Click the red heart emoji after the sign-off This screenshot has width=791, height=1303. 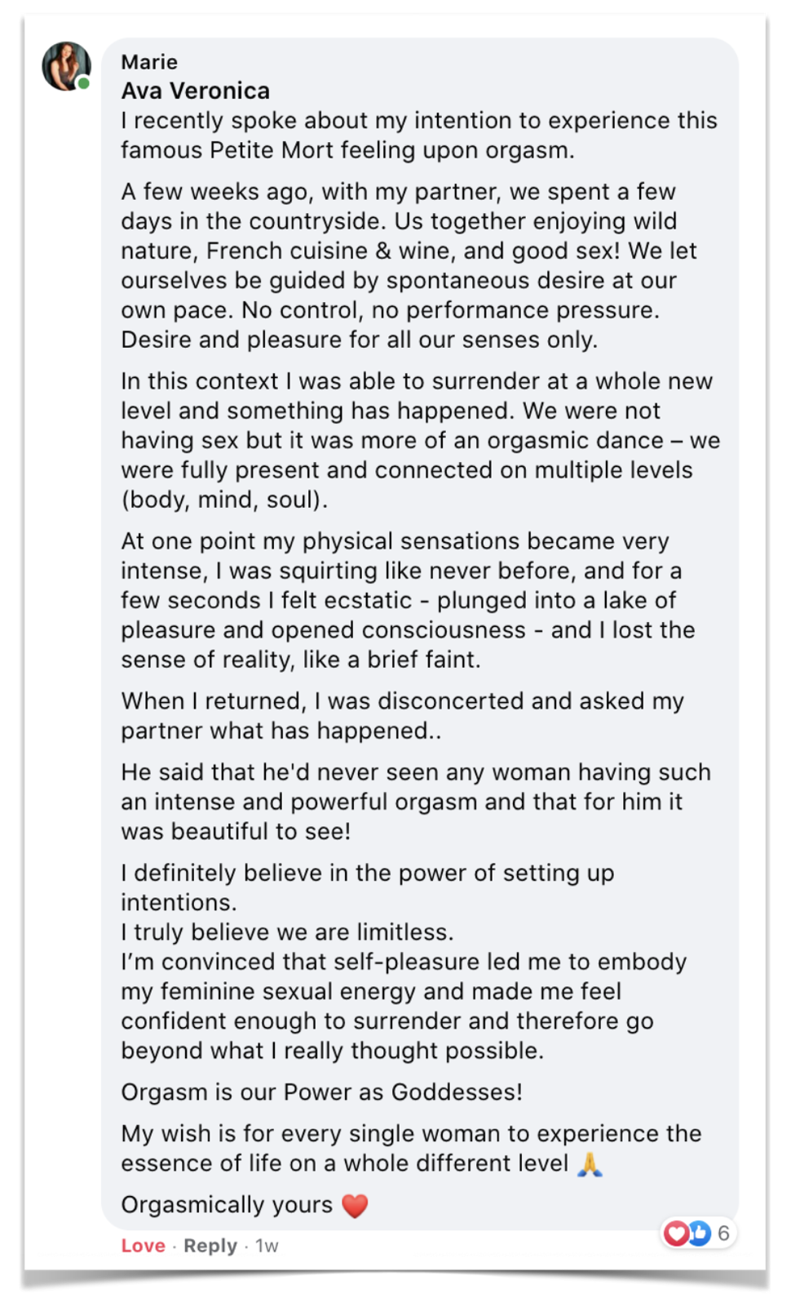[355, 1206]
